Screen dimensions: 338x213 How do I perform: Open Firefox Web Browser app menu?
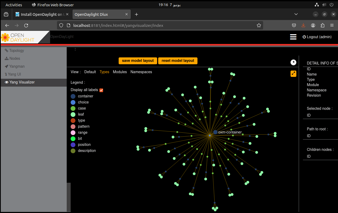click(x=53, y=5)
